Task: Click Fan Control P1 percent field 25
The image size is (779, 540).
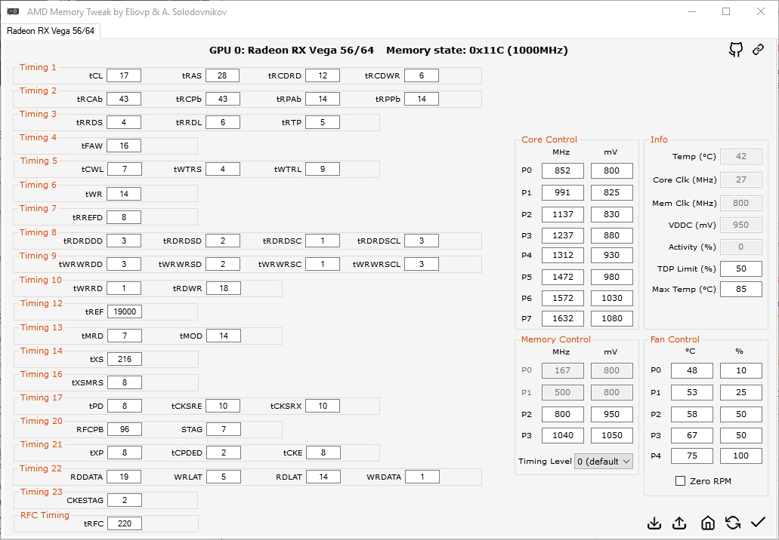Action: [x=740, y=392]
